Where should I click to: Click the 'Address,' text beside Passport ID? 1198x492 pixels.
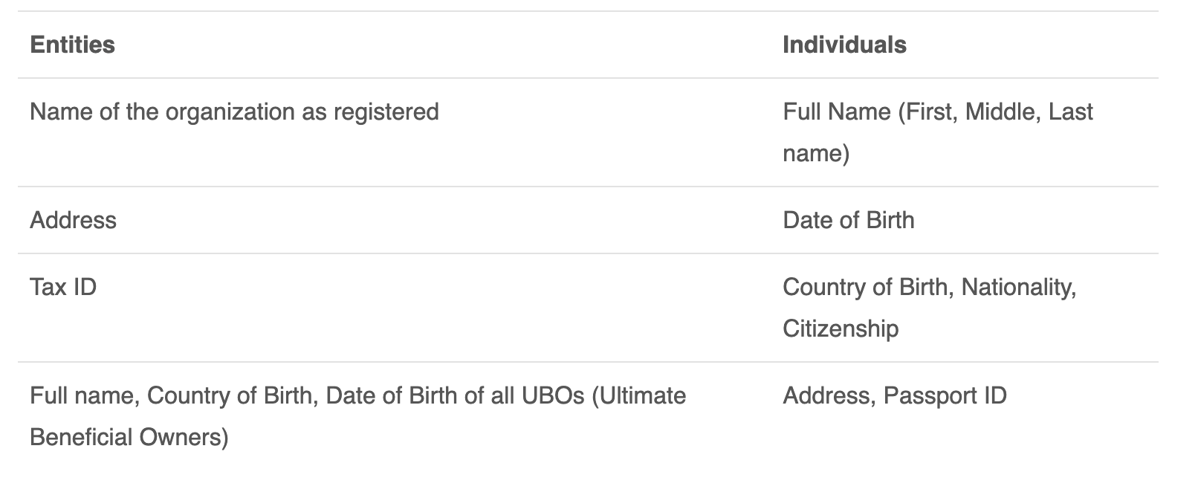(829, 395)
